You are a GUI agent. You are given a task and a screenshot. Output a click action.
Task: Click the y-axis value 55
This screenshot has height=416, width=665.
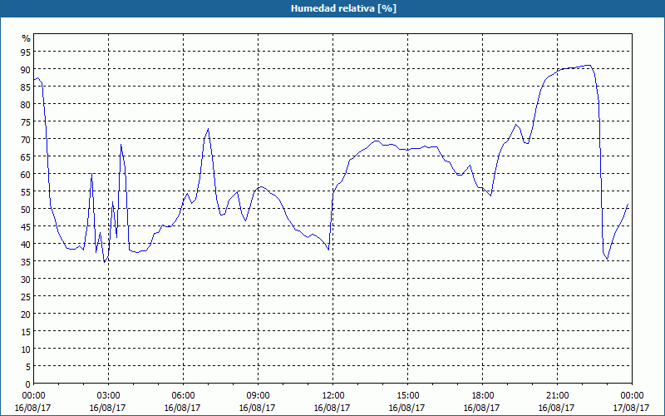click(26, 192)
